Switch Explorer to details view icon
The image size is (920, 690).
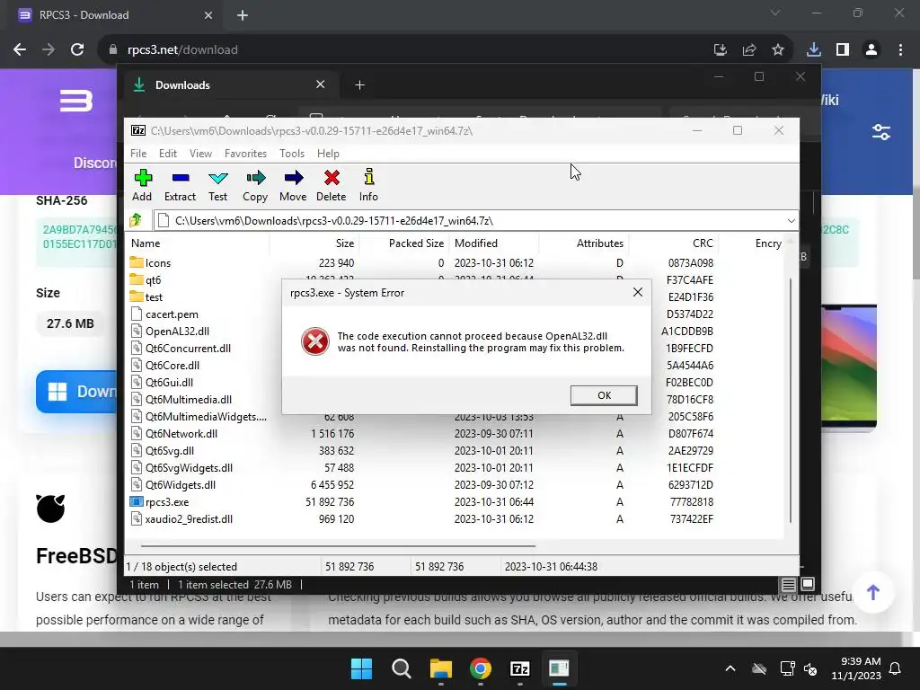[789, 584]
